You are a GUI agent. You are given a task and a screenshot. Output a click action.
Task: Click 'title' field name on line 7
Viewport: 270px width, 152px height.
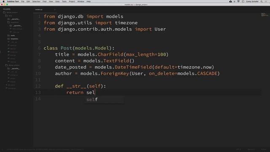pos(62,54)
